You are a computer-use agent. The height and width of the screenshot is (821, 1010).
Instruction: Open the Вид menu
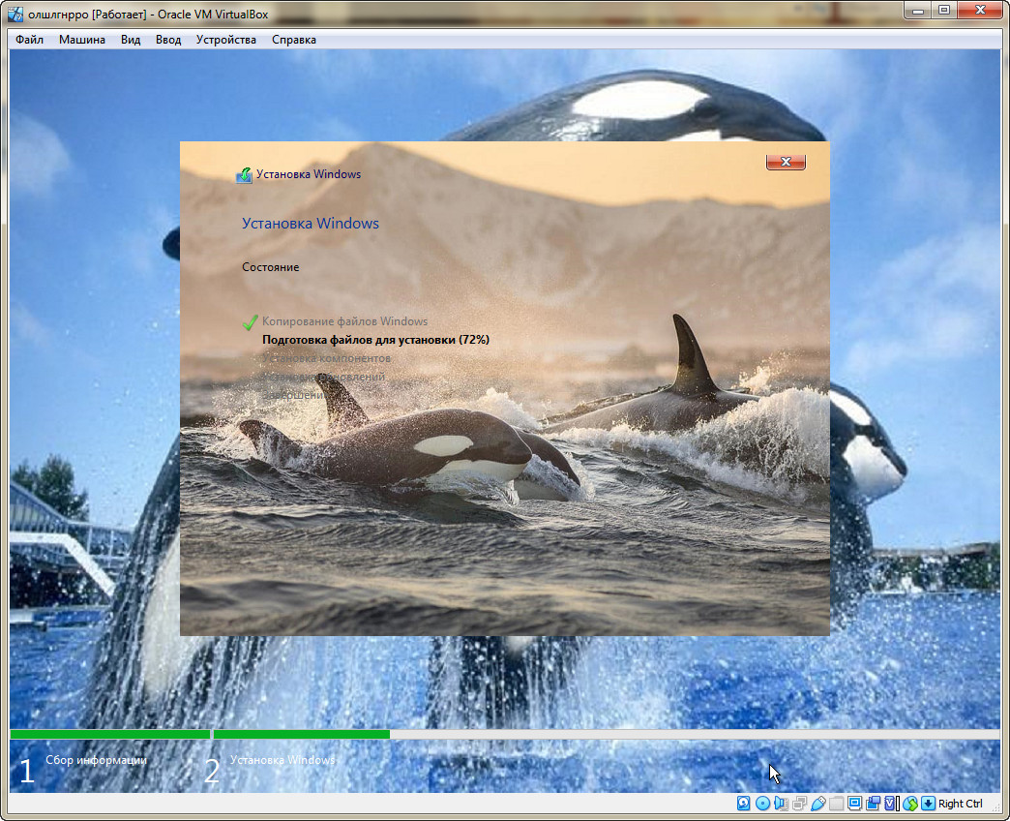coord(131,40)
